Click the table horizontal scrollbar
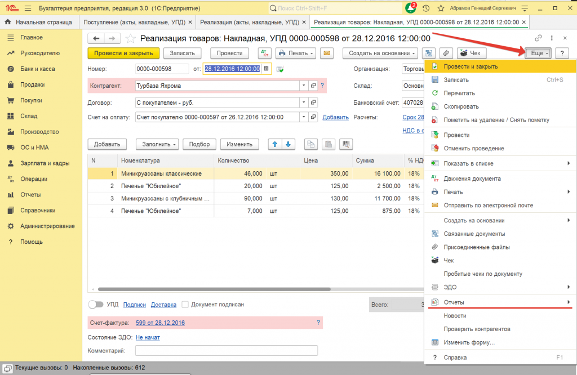Image resolution: width=577 pixels, height=375 pixels. [x=214, y=289]
